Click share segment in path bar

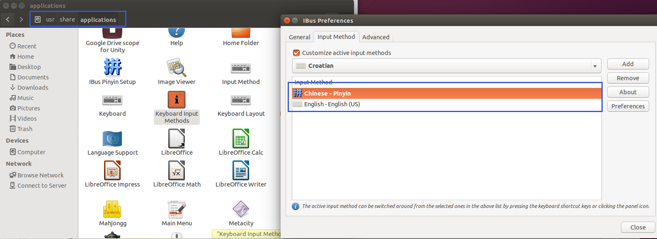(67, 19)
